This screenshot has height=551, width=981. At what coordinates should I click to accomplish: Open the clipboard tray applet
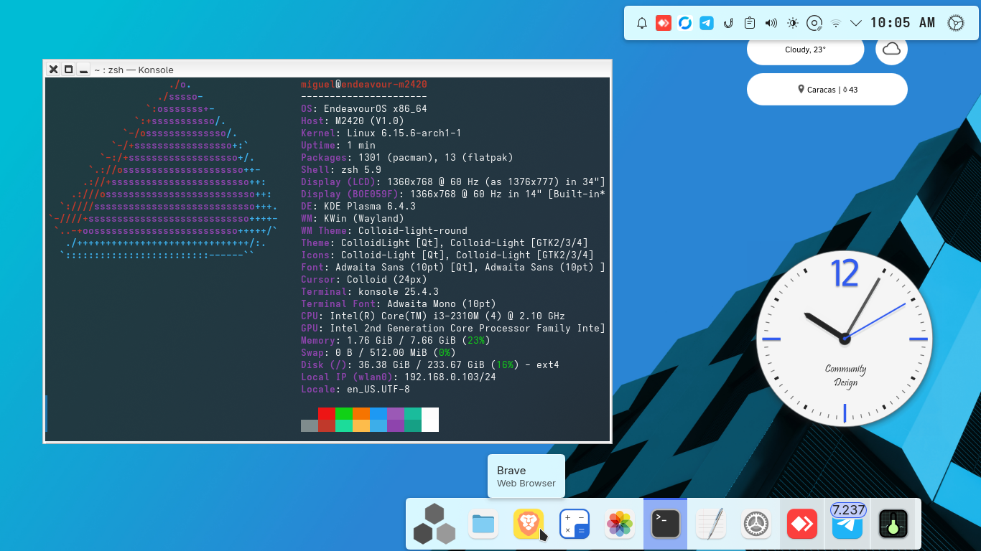point(750,23)
